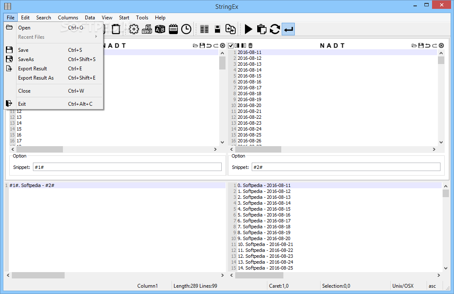This screenshot has height=294, width=454.
Task: Click circled-X clear icon in left column header
Action: 223,45
